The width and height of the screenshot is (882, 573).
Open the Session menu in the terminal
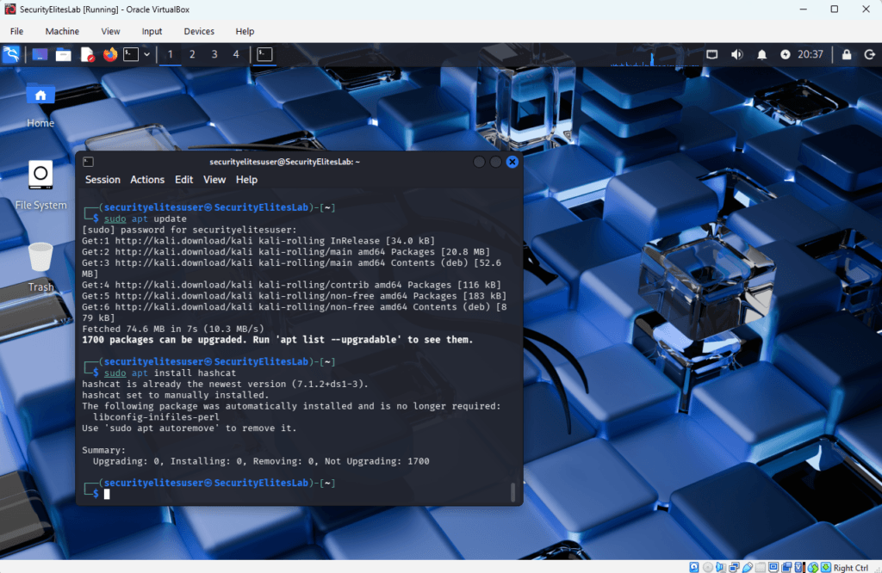point(102,179)
